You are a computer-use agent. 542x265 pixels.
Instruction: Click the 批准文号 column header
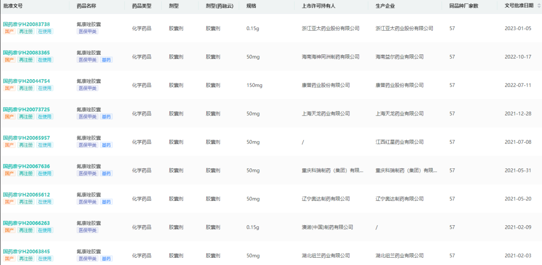pyautogui.click(x=13, y=6)
